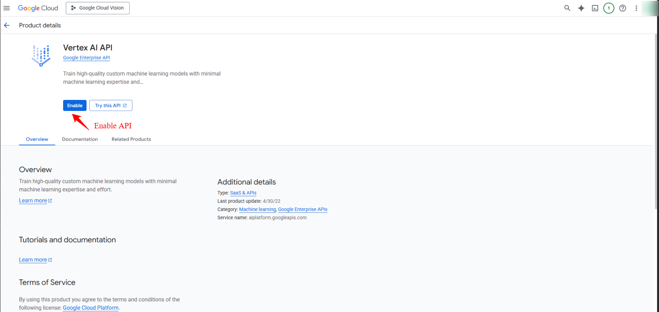Open the three-dot settings menu
This screenshot has height=312, width=659.
636,8
